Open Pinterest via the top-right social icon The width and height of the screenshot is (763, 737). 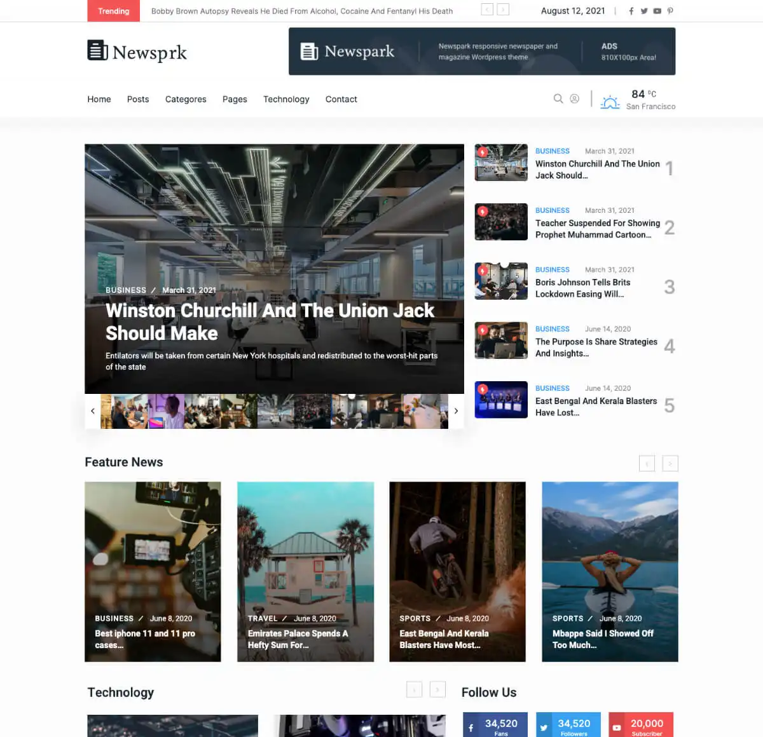coord(671,11)
